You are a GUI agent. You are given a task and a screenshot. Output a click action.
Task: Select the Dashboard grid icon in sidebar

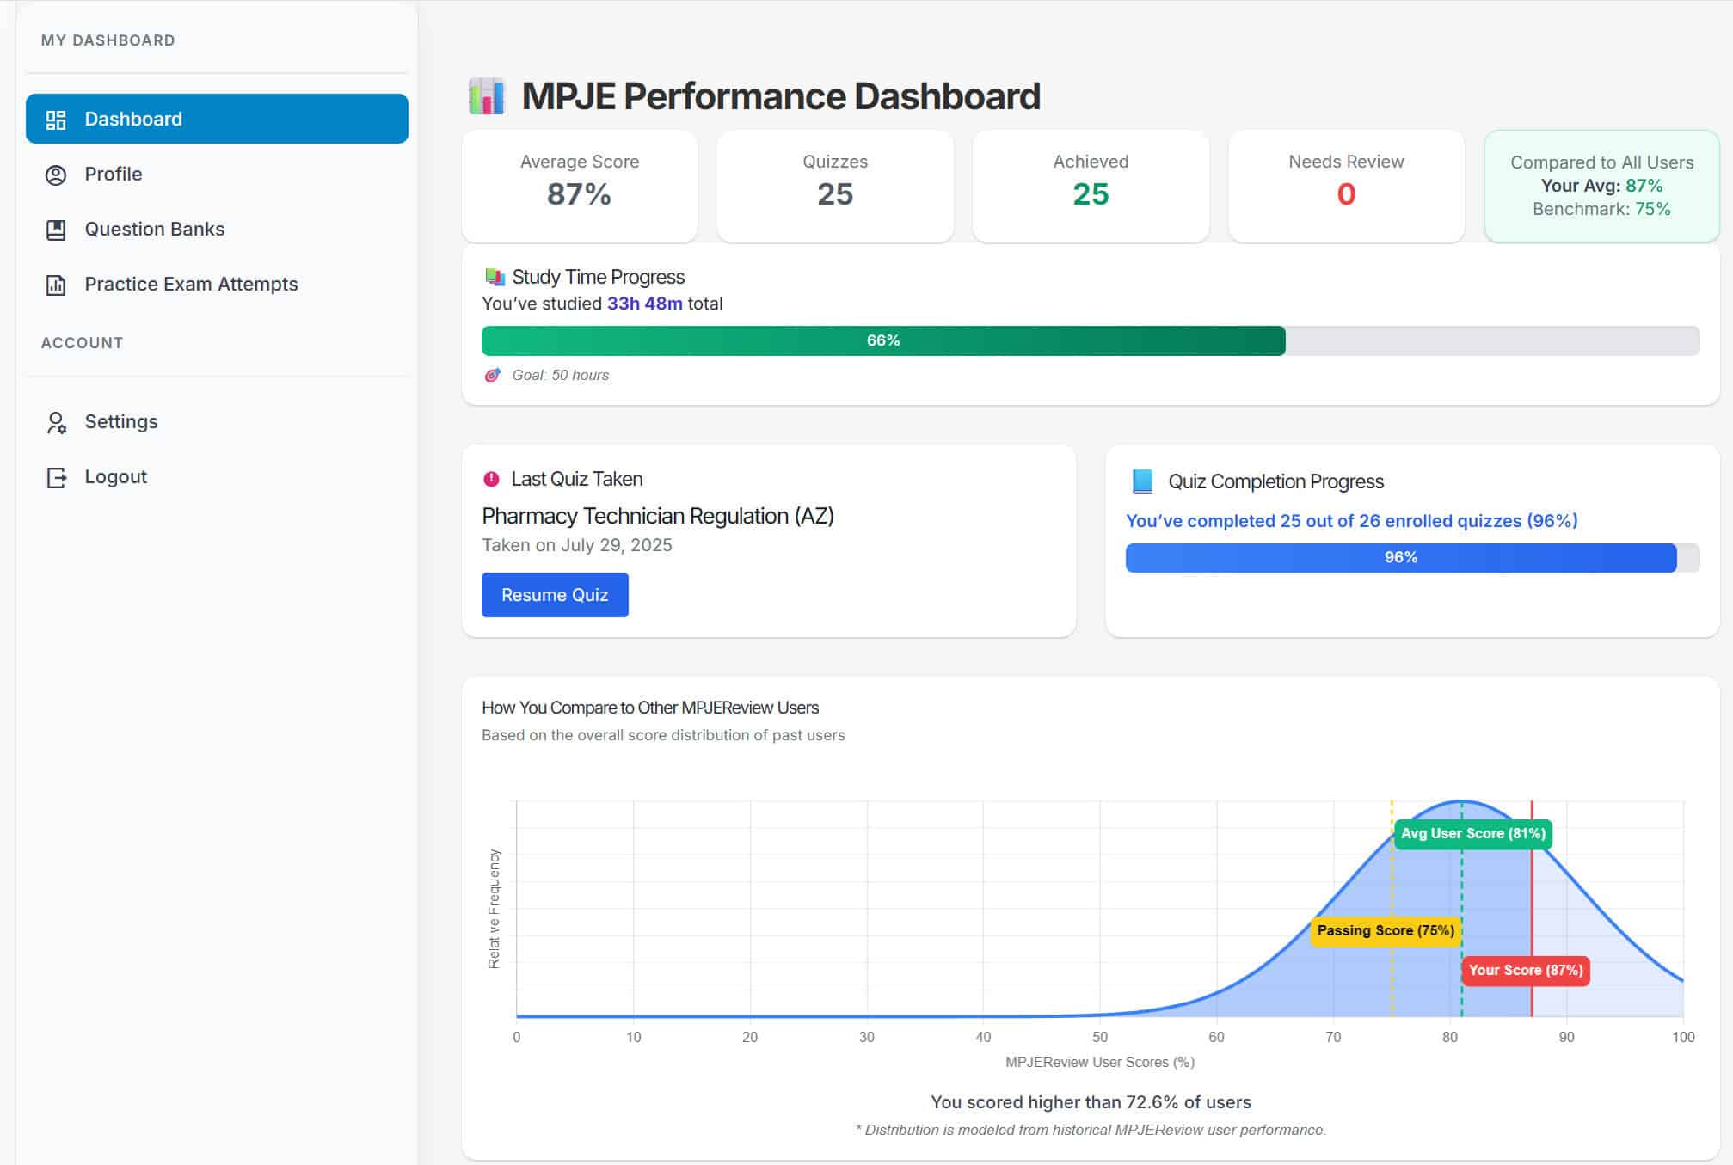[x=55, y=119]
